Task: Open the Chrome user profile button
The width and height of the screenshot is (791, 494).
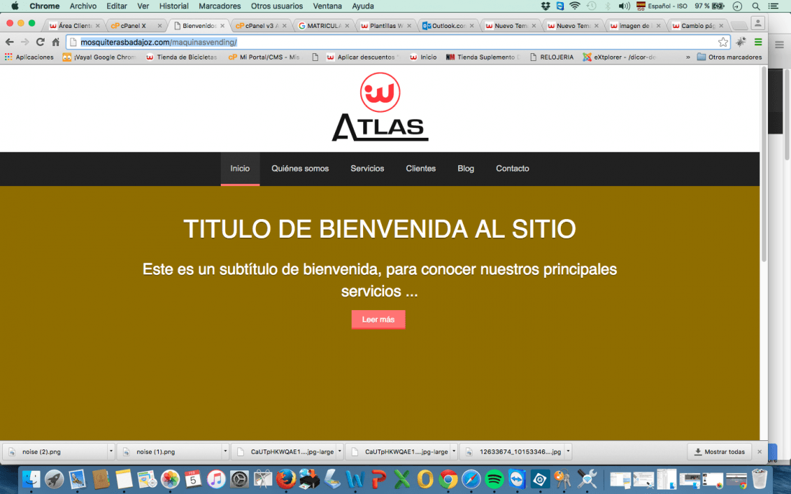Action: pyautogui.click(x=758, y=24)
